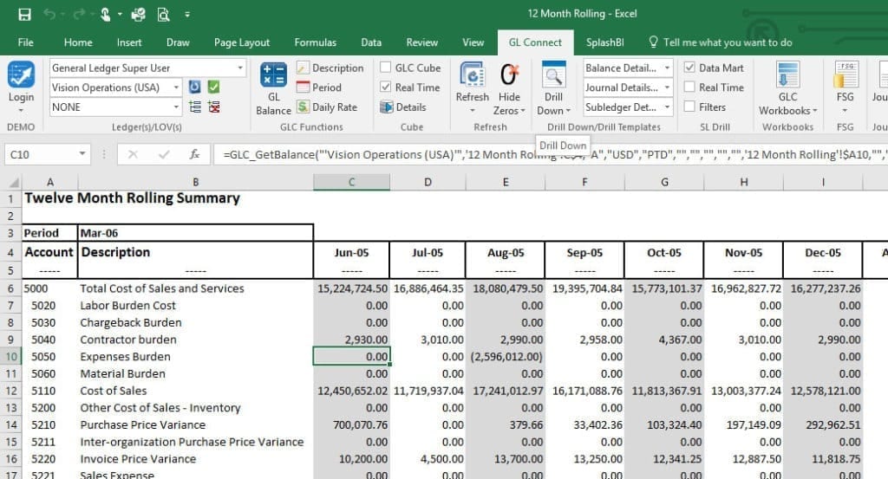Enable the GLC Cube checkbox
This screenshot has width=888, height=479.
[386, 68]
